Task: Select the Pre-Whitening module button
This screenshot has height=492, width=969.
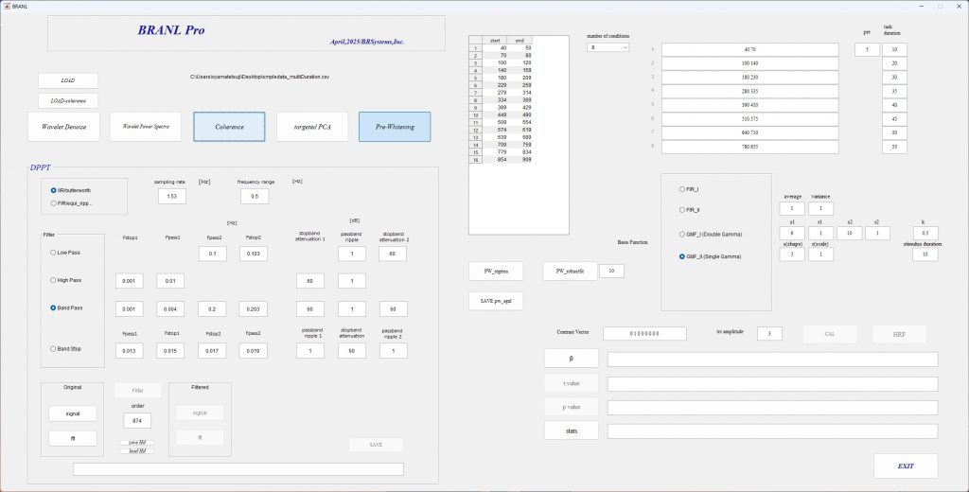Action: tap(395, 127)
